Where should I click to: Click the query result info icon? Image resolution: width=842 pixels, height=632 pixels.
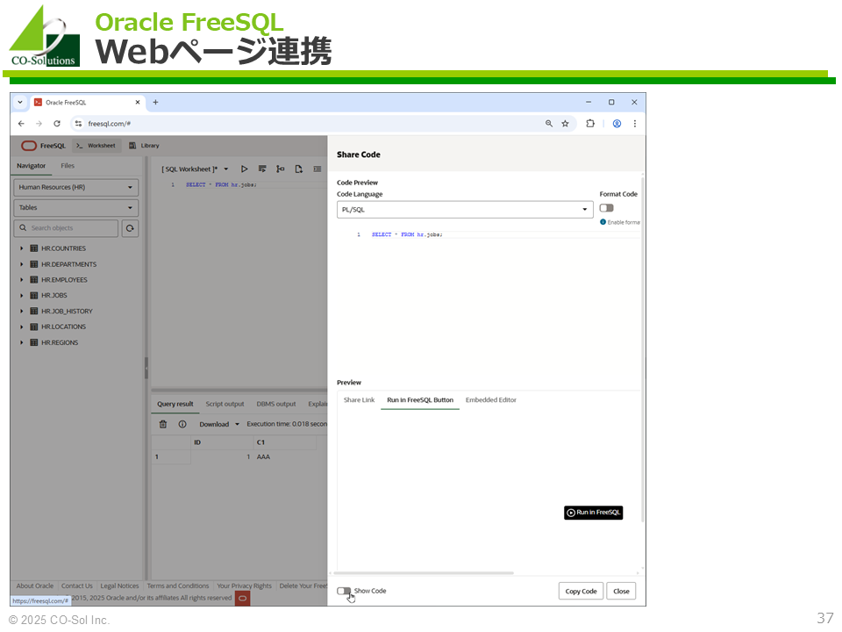pos(182,424)
